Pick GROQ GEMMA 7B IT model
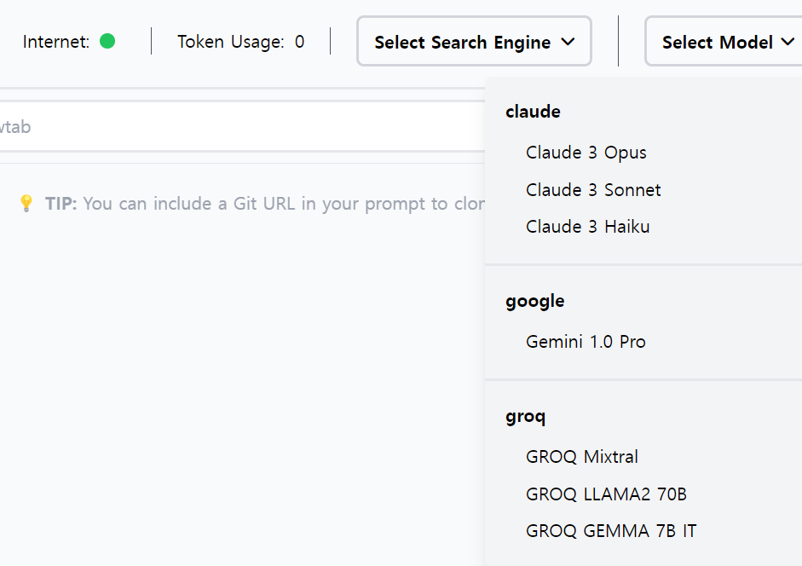802x566 pixels. (x=611, y=531)
